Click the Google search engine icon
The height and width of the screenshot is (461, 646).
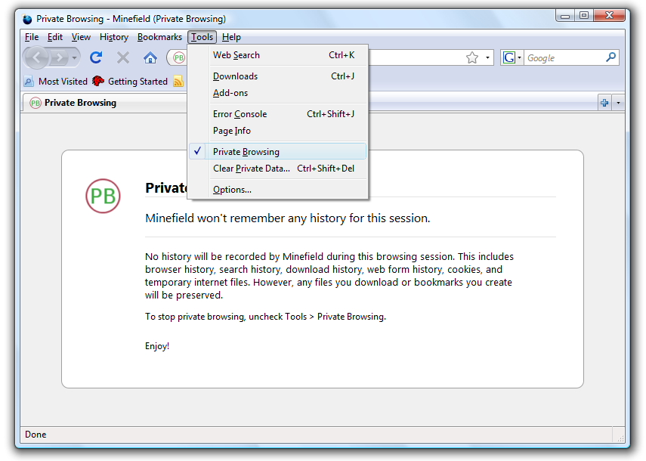[x=509, y=57]
